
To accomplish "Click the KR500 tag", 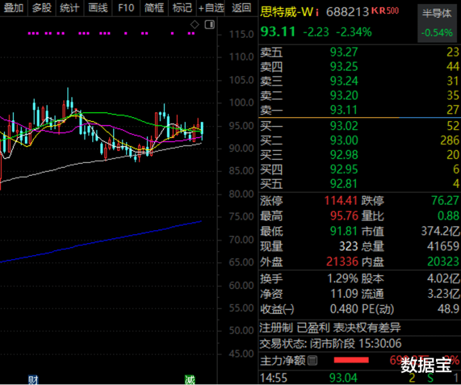I will (385, 11).
